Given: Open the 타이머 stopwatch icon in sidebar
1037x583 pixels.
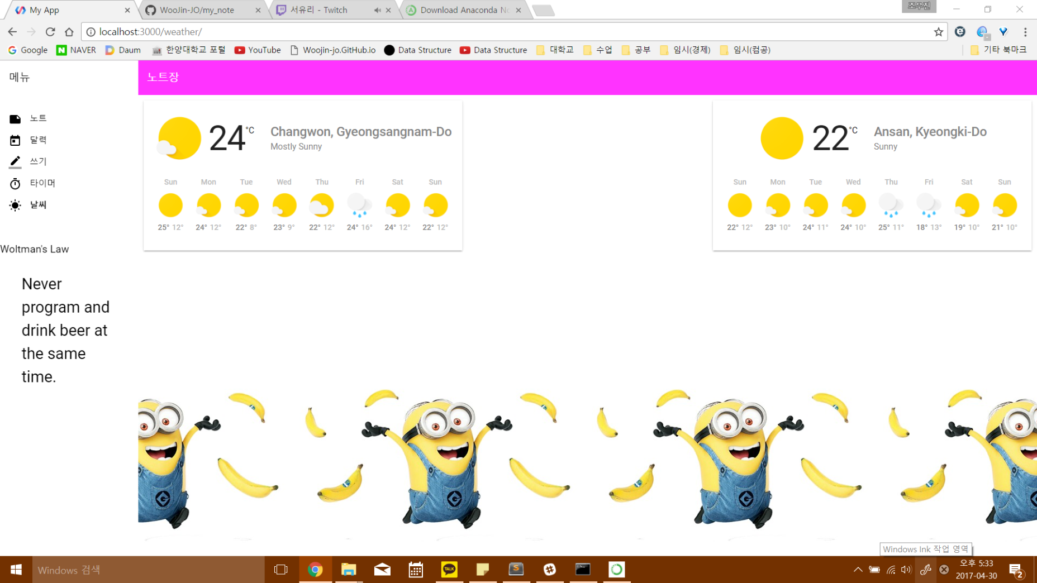Looking at the screenshot, I should click(x=15, y=184).
